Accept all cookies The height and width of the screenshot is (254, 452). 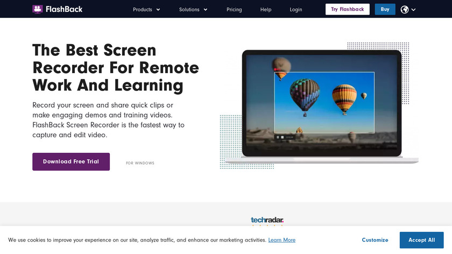421,240
